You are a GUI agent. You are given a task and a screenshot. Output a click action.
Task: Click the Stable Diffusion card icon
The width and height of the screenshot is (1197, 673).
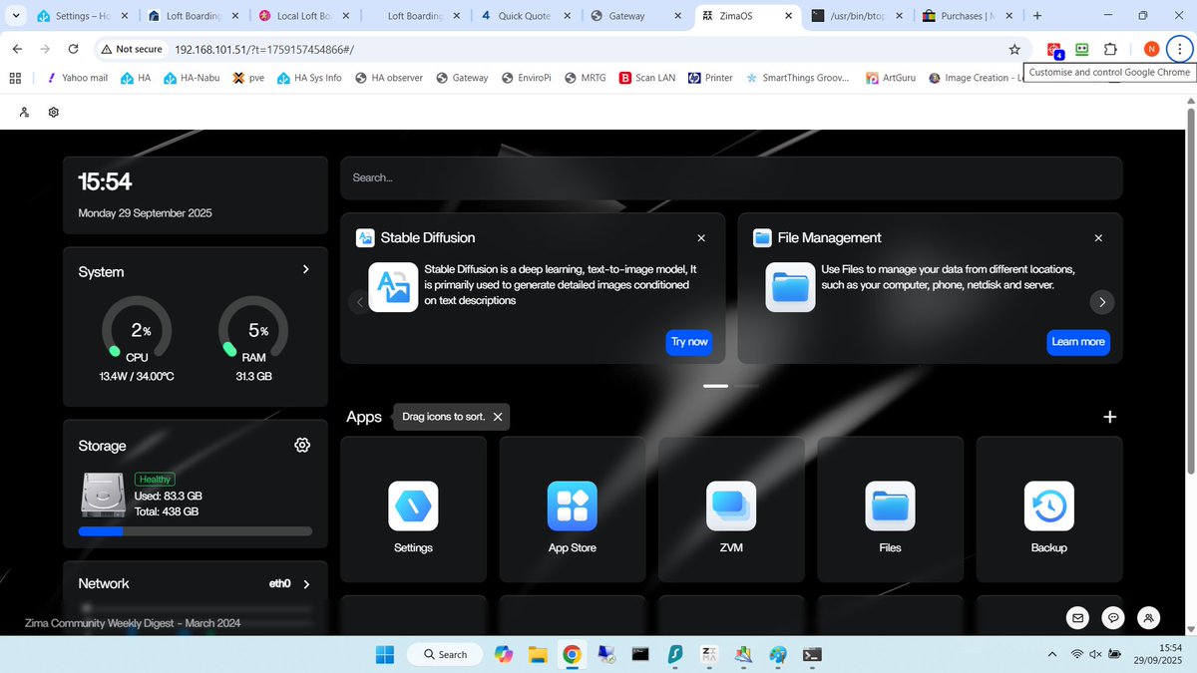(x=393, y=287)
